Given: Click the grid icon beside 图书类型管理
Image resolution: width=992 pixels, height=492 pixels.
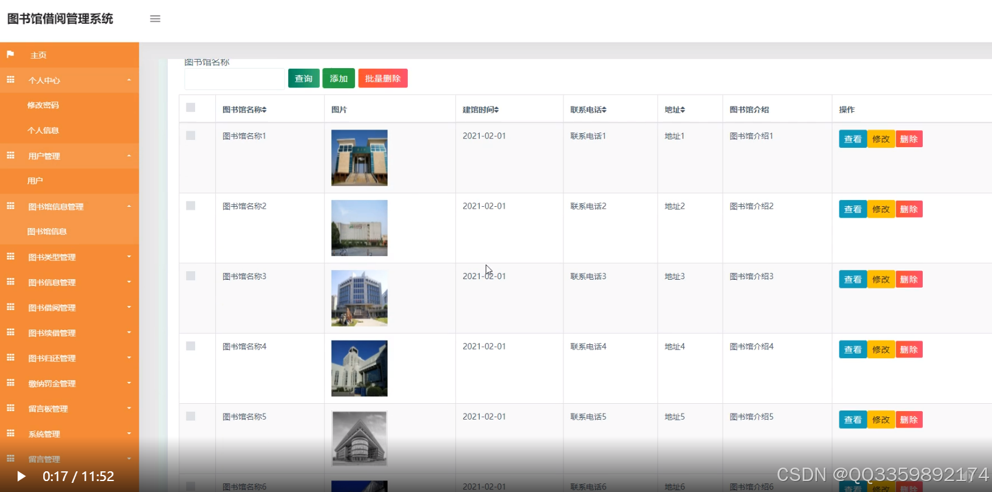Looking at the screenshot, I should point(10,257).
